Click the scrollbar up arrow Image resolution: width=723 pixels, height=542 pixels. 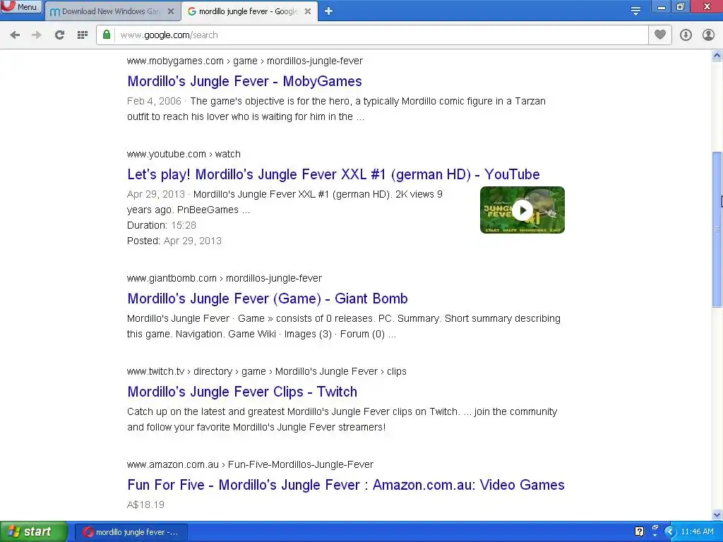717,55
